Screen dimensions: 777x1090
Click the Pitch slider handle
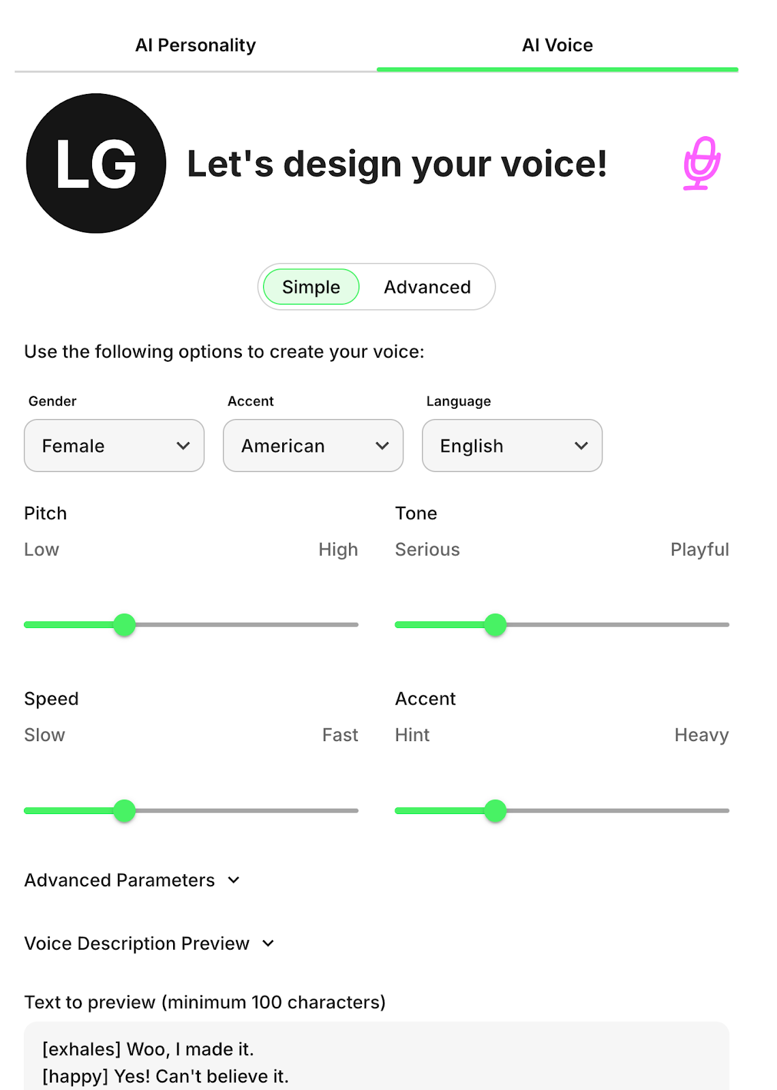pyautogui.click(x=125, y=625)
